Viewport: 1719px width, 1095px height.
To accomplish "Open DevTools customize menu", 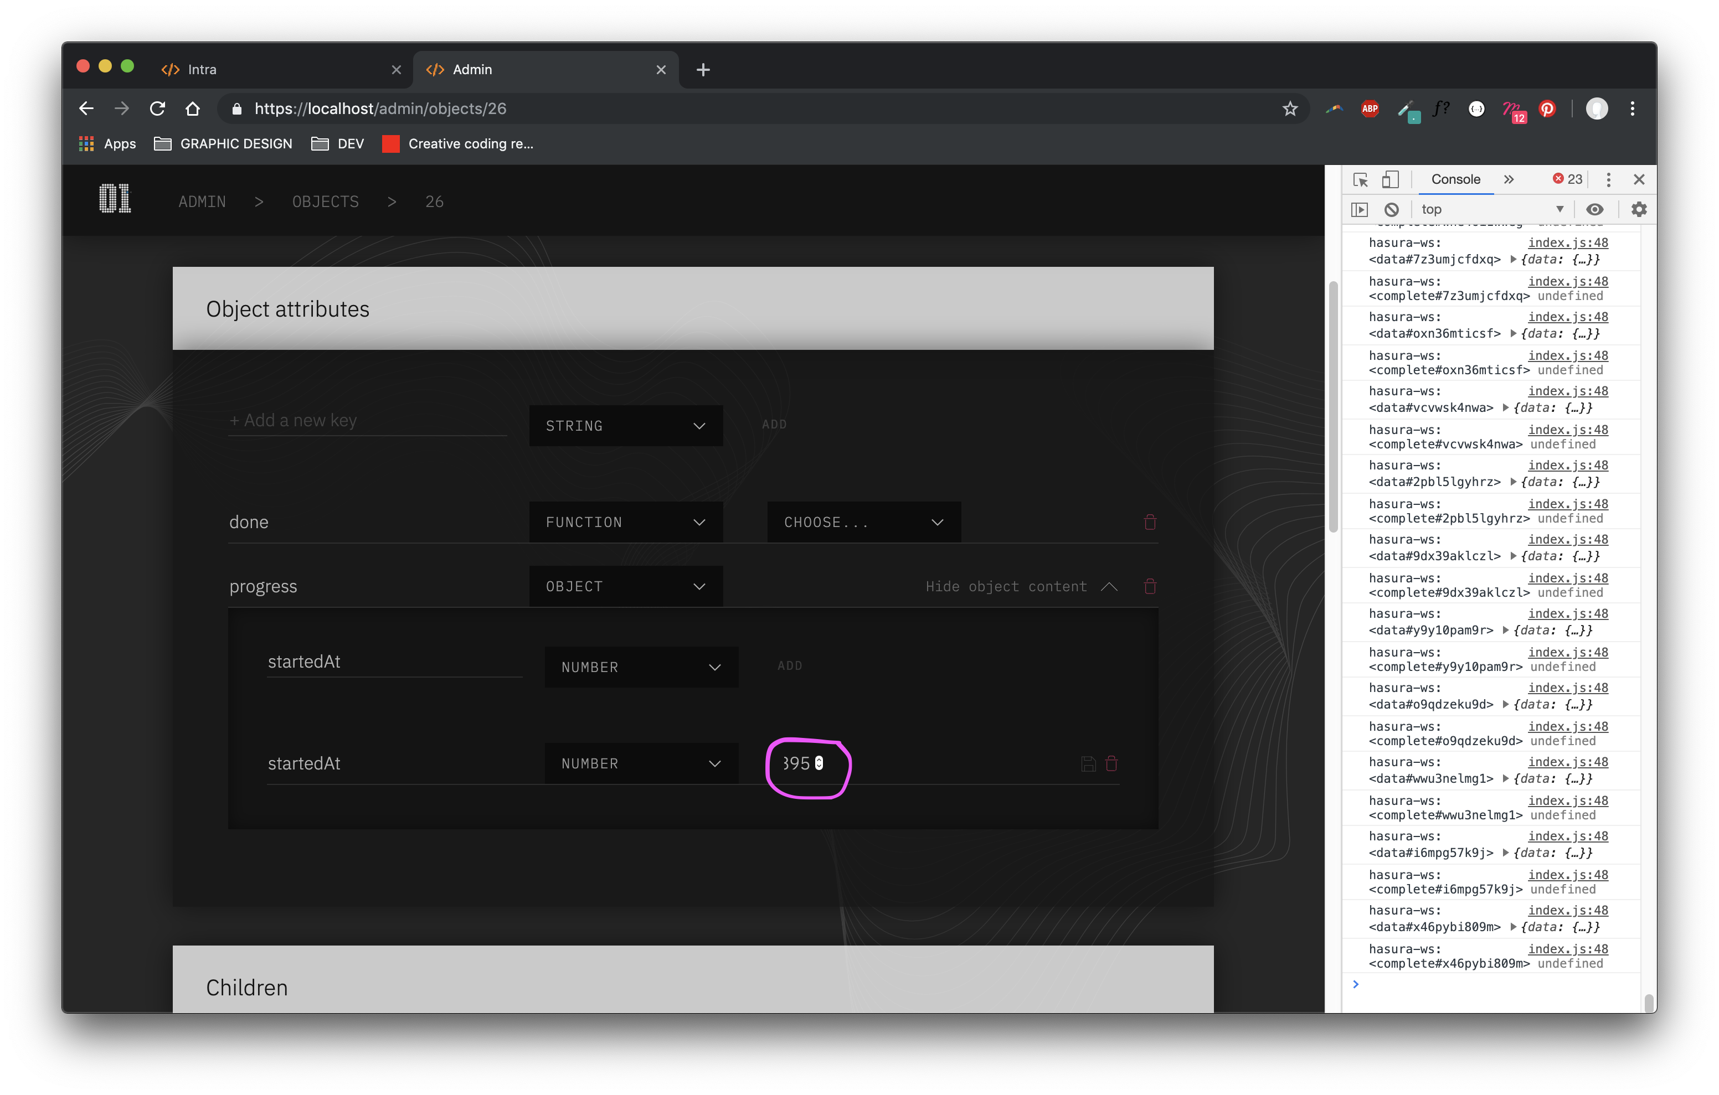I will (1608, 179).
